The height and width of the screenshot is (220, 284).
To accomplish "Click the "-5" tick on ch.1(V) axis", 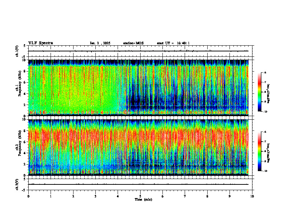I will pos(24,57).
